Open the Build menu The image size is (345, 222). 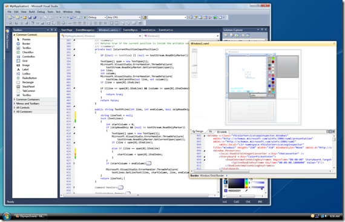31,11
